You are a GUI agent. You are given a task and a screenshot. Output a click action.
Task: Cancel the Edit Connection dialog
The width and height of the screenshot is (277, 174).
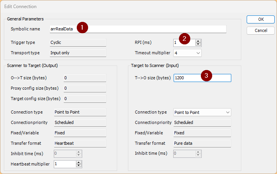pos(260,30)
